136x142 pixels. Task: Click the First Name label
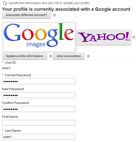pyautogui.click(x=10, y=117)
